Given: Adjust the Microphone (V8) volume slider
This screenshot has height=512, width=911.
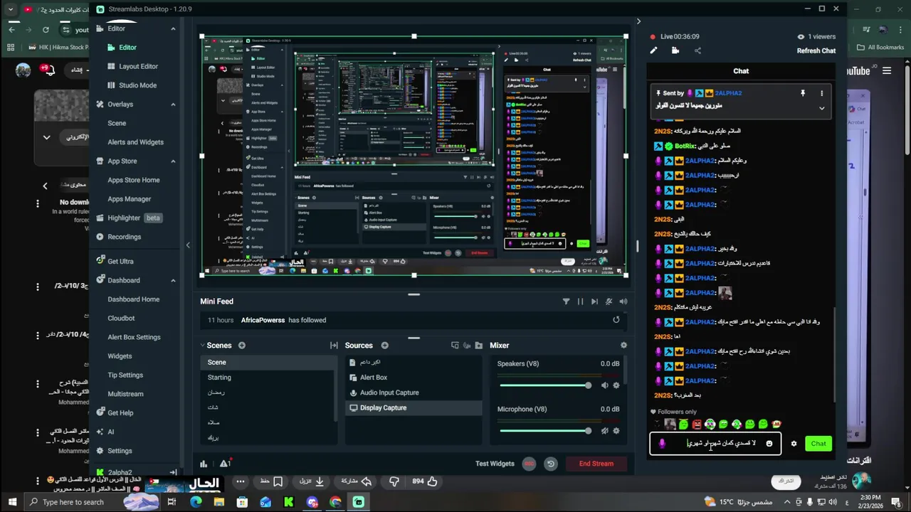Looking at the screenshot, I should pos(545,431).
